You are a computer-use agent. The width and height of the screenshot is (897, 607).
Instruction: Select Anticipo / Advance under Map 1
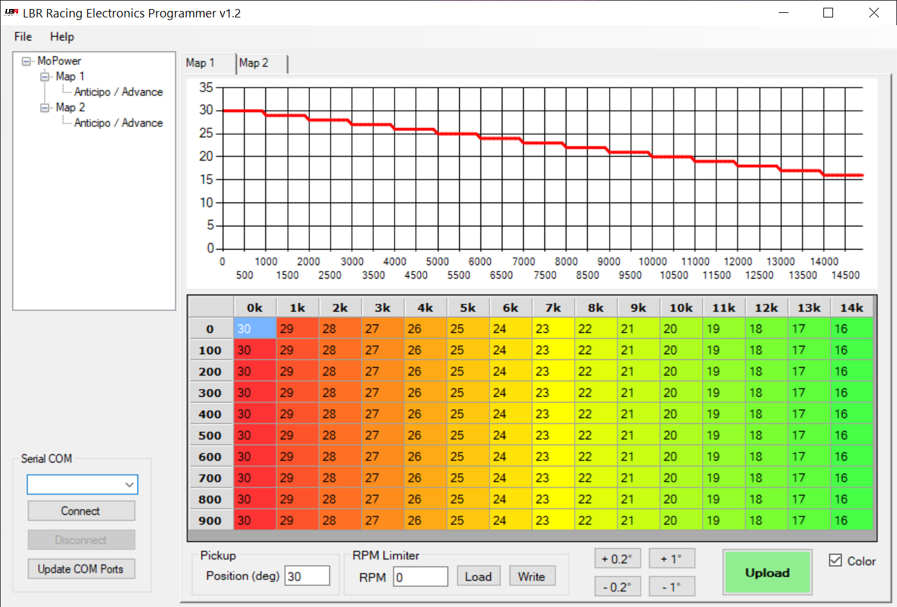pos(118,92)
